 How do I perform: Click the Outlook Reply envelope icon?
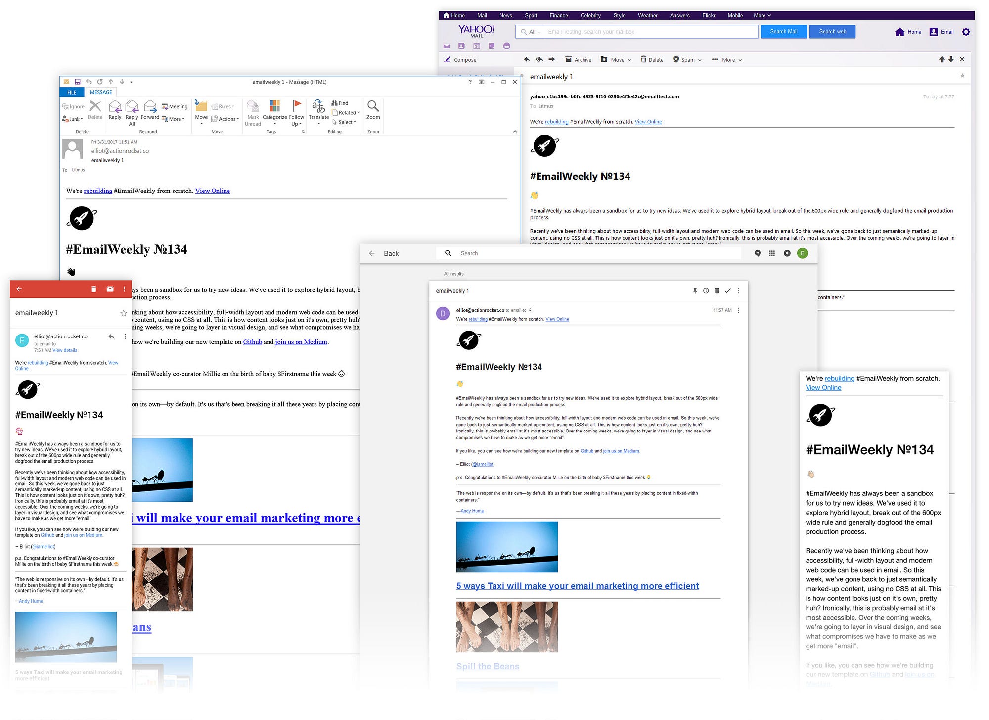[x=115, y=110]
